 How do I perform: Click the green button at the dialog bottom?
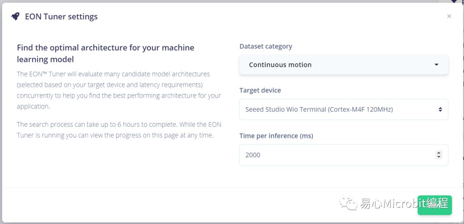click(434, 205)
